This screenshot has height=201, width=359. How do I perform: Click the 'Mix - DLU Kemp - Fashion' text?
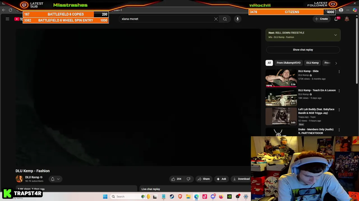[x=281, y=37]
